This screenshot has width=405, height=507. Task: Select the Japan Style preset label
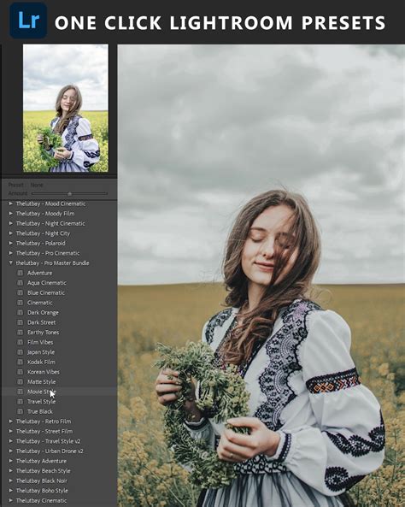(x=41, y=352)
